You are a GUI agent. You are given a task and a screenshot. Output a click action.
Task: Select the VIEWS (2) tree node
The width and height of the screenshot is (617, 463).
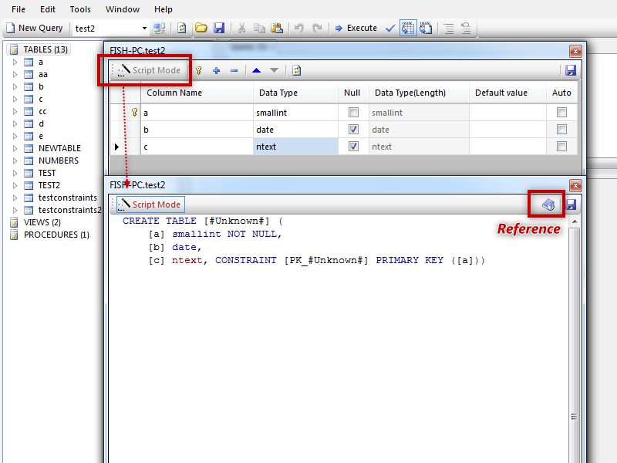[42, 222]
